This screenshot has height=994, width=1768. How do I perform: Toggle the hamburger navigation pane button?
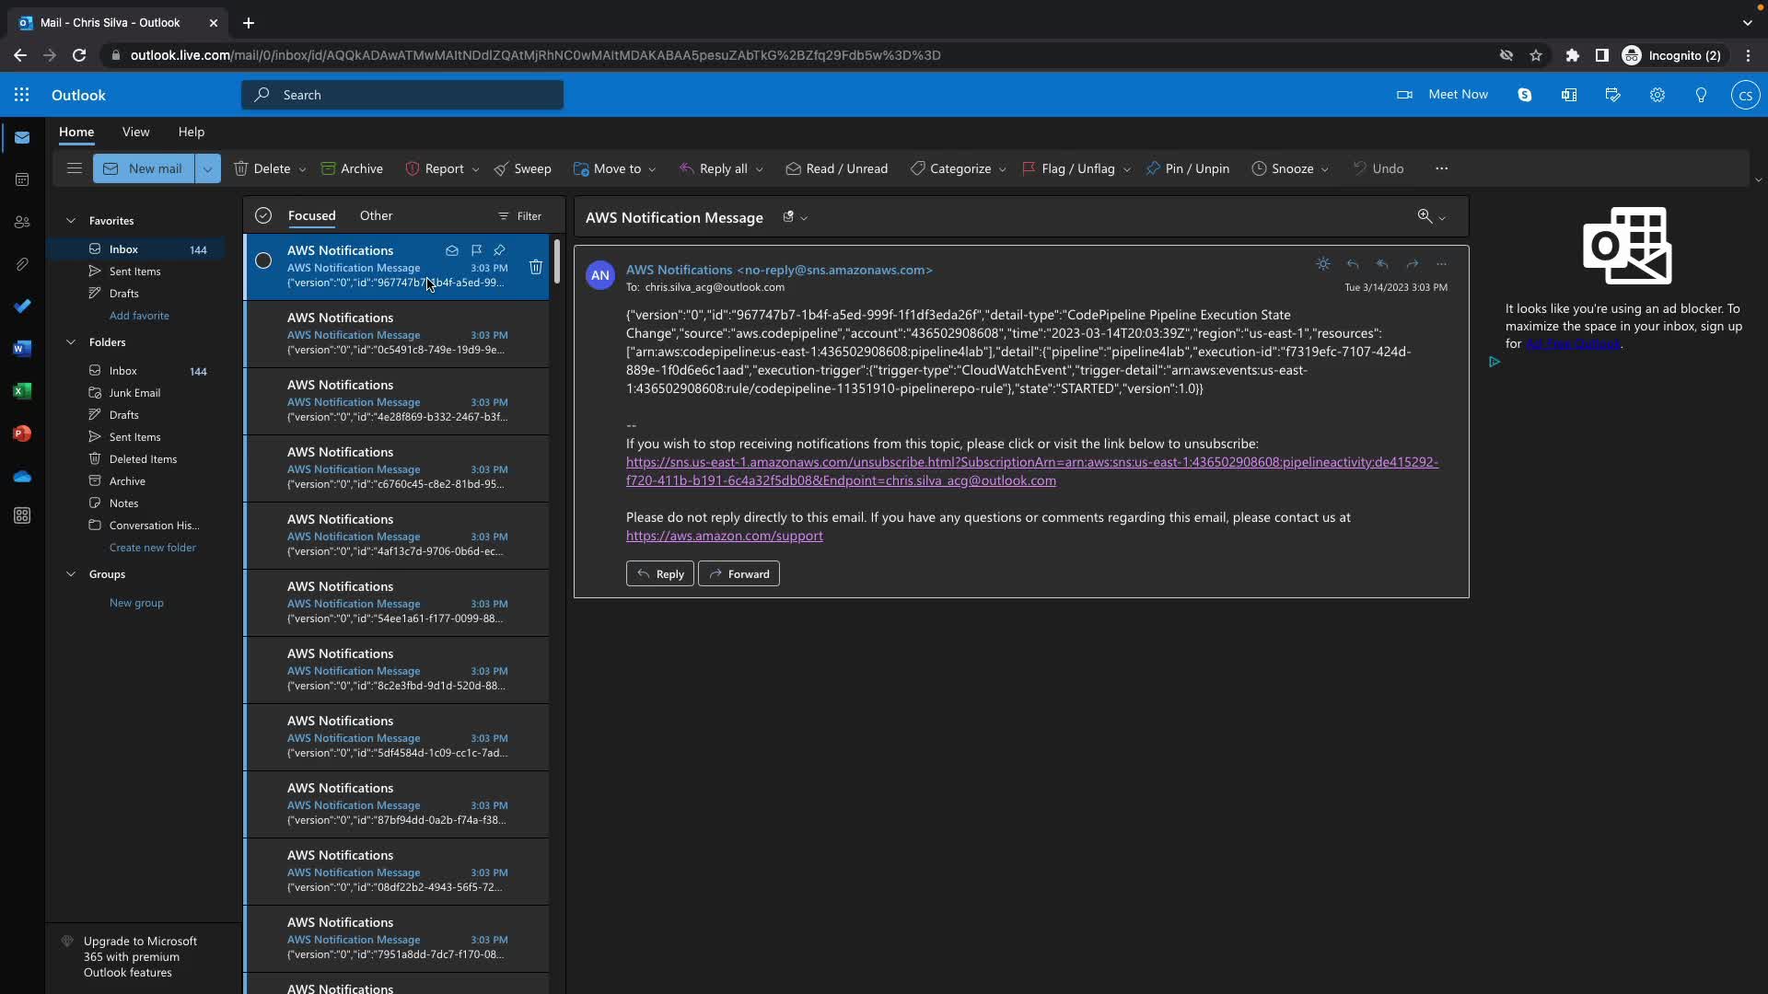click(75, 168)
